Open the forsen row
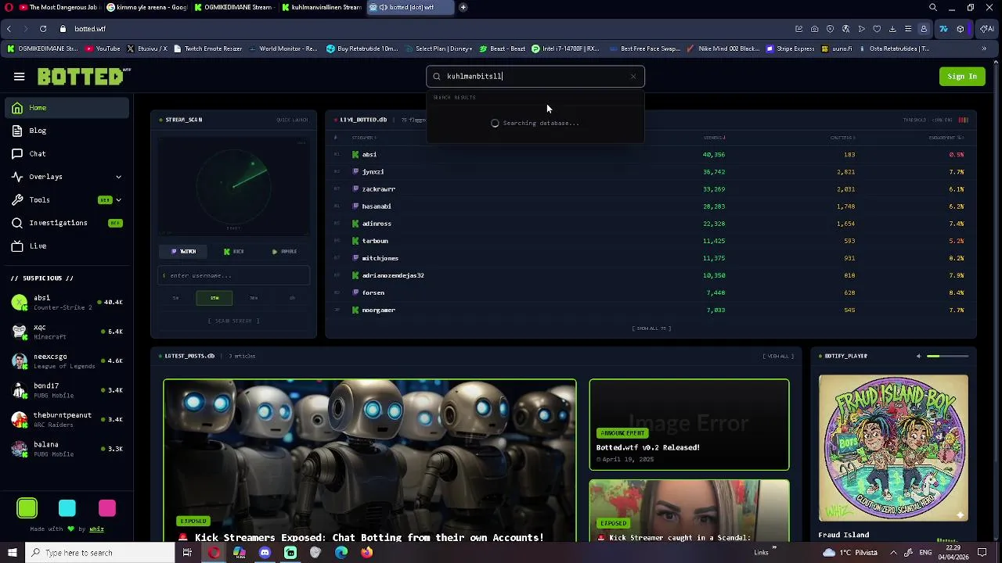The width and height of the screenshot is (1002, 563). (650, 292)
